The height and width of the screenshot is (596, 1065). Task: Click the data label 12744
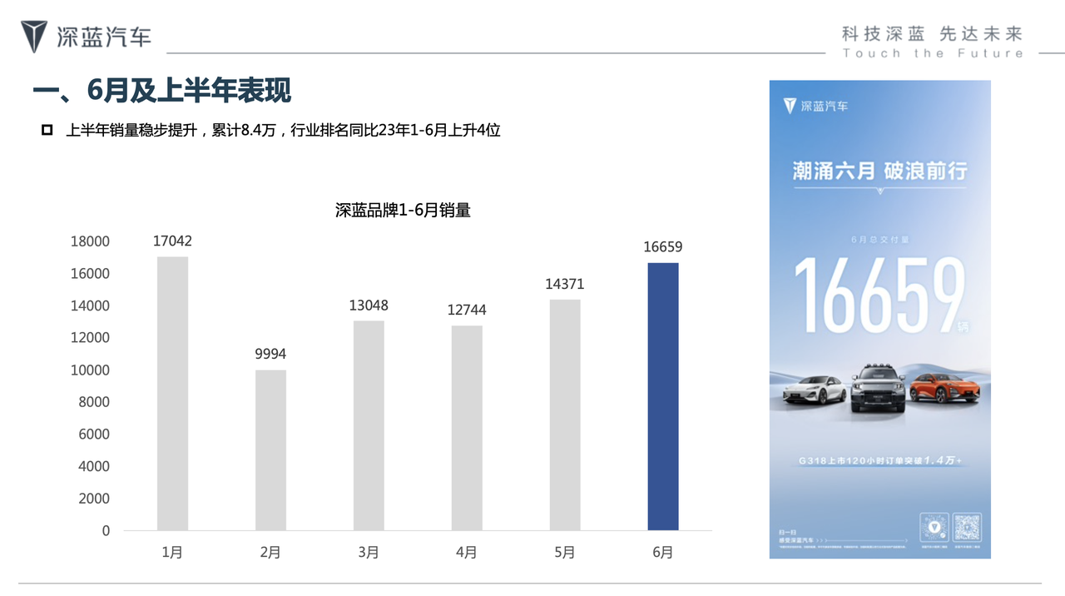(x=467, y=310)
